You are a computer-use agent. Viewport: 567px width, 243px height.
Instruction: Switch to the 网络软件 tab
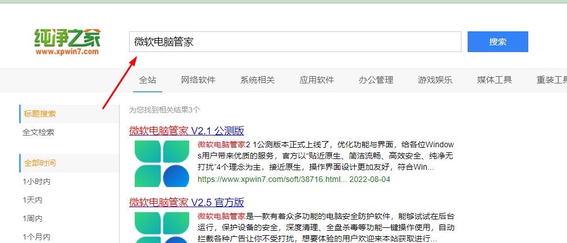coord(198,80)
